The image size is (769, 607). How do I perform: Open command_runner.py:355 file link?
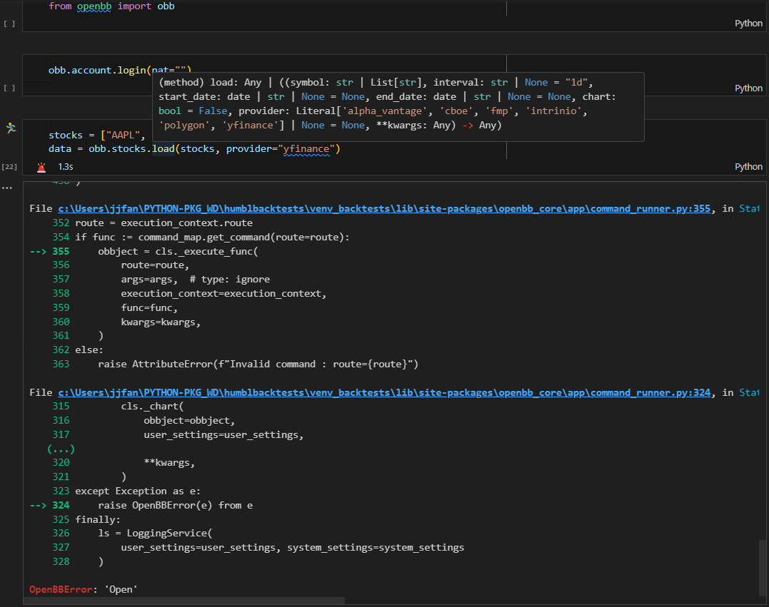pos(384,209)
